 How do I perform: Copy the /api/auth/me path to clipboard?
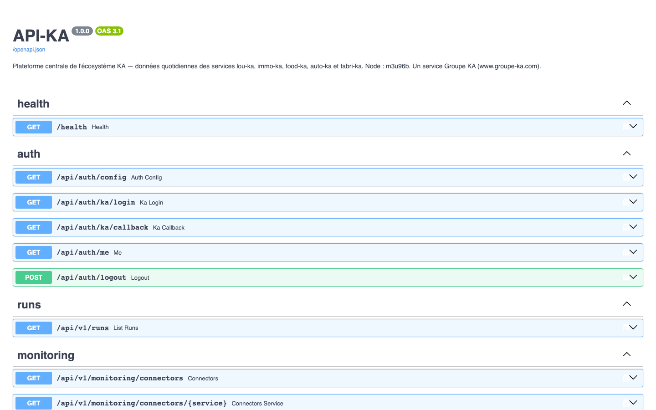pos(626,252)
